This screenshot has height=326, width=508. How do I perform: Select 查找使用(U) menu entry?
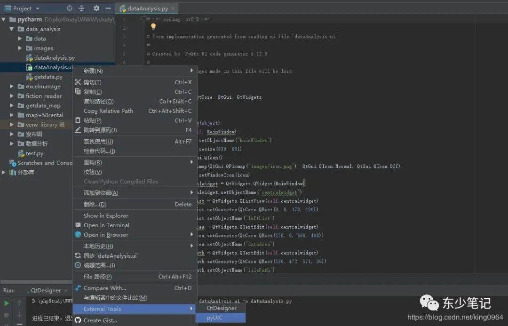[135, 141]
